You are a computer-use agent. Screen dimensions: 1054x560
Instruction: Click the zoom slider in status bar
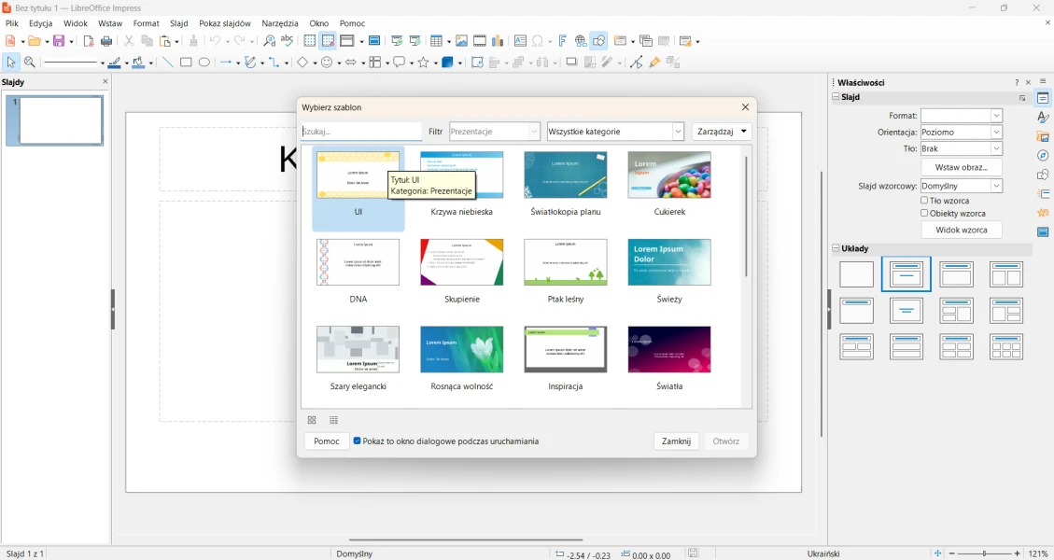click(985, 553)
